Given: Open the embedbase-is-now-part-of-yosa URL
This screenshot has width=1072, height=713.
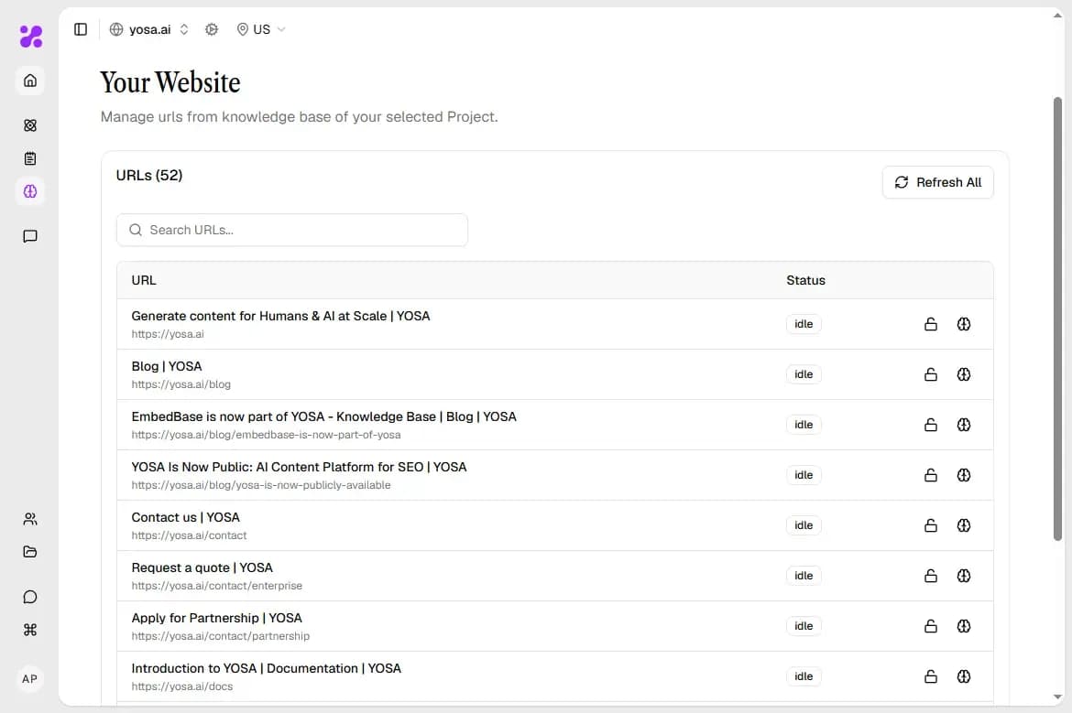Looking at the screenshot, I should tap(266, 435).
